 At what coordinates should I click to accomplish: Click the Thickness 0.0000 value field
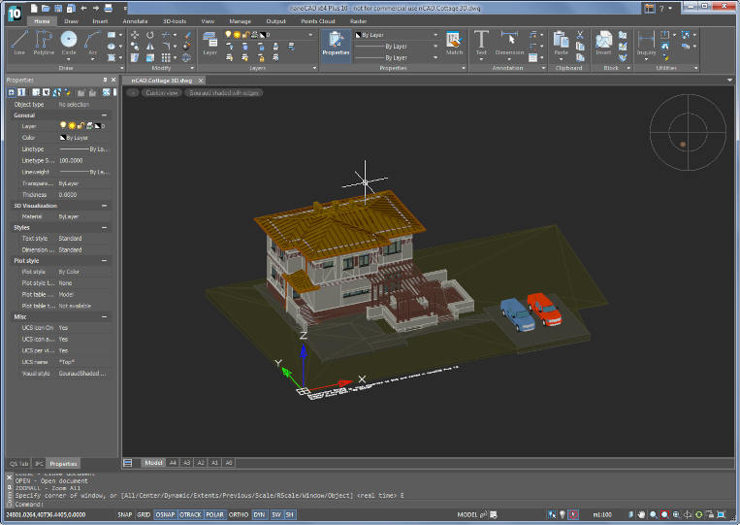(84, 194)
